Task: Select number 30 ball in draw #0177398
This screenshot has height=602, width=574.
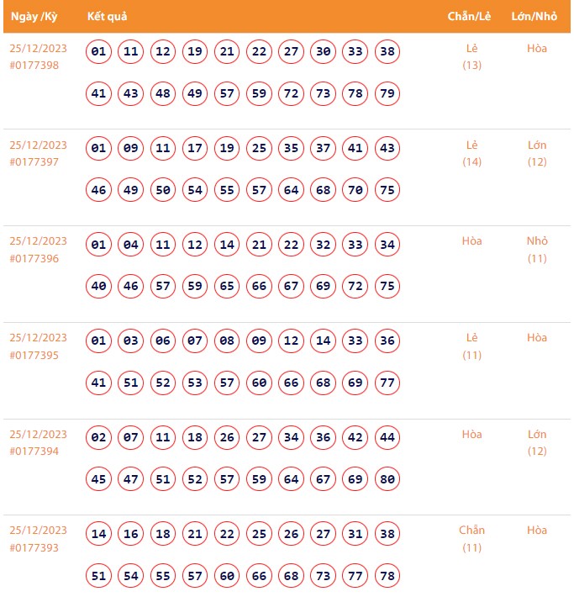Action: [x=323, y=51]
